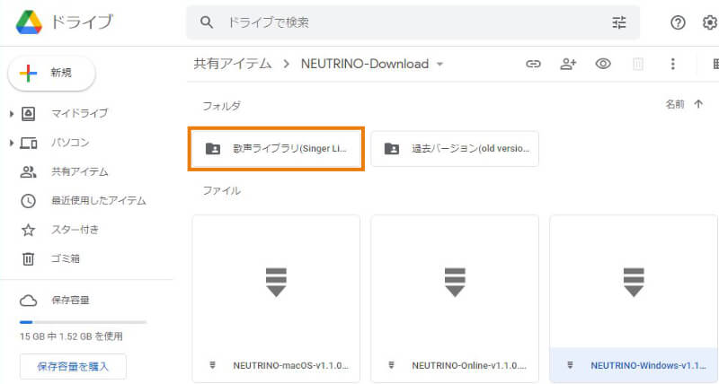
Task: Open the help question mark icon
Action: [x=678, y=22]
